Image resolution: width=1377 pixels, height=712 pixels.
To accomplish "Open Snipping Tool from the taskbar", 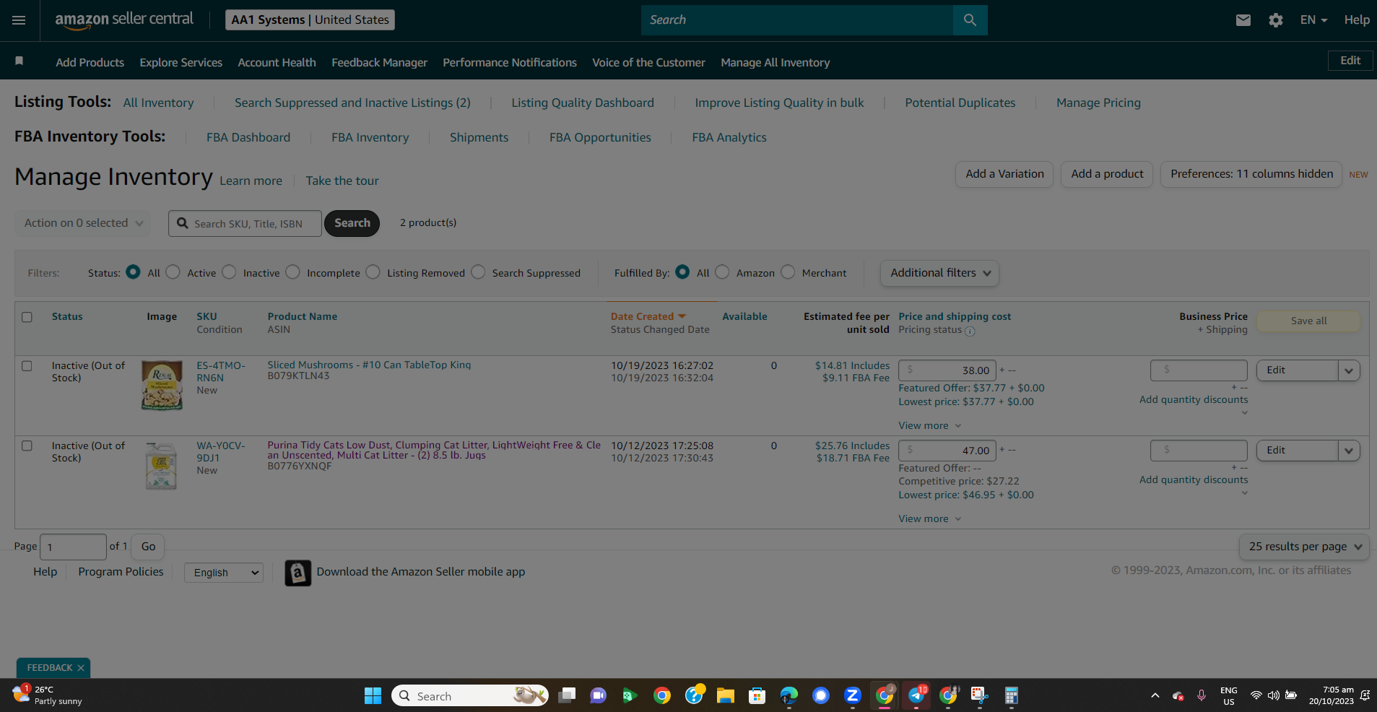I will 979,695.
